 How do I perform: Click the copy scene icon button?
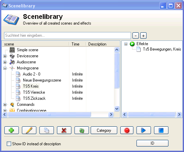point(47,130)
